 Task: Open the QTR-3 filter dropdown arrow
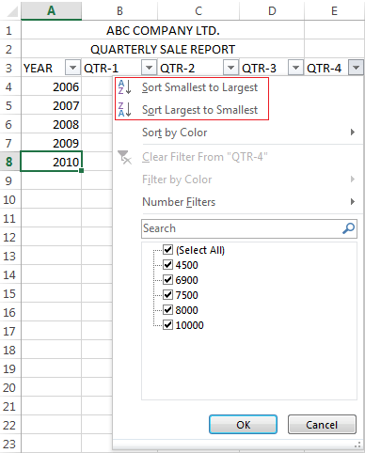tap(295, 68)
